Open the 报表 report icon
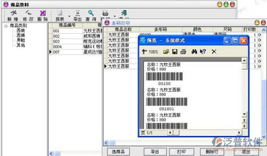 [60, 13]
